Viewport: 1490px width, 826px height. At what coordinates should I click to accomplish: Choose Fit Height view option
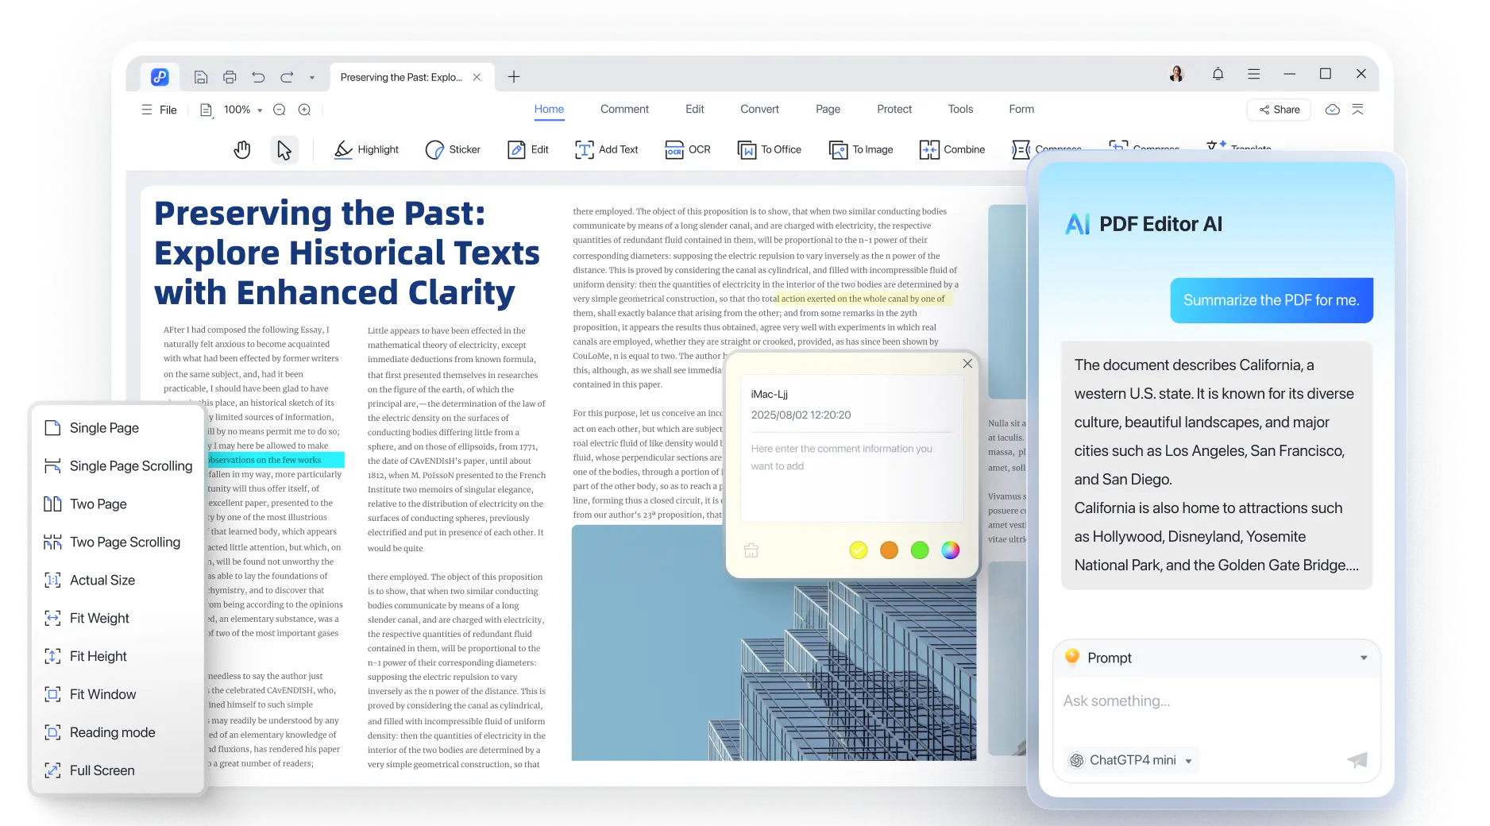(119, 657)
